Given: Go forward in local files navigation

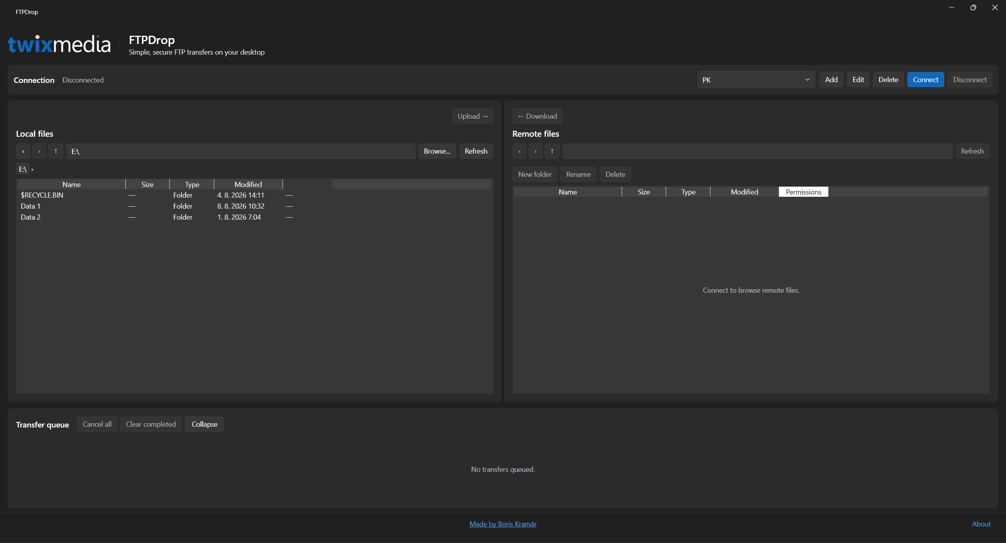Looking at the screenshot, I should [x=39, y=151].
